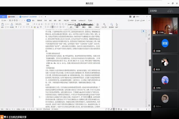Image resolution: width=179 pixels, height=119 pixels.
Task: Collapse the participants panel arrow
Action: point(150,63)
